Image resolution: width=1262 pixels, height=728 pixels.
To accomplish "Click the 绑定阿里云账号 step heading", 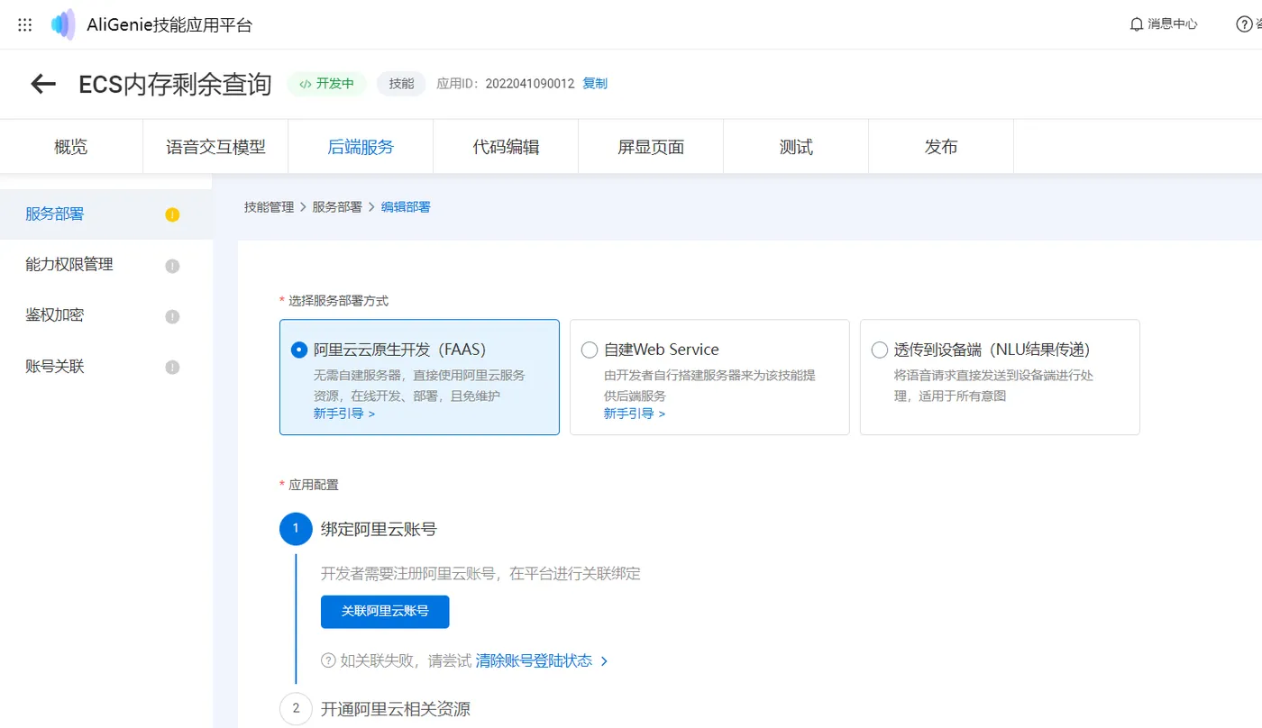I will pos(379,529).
